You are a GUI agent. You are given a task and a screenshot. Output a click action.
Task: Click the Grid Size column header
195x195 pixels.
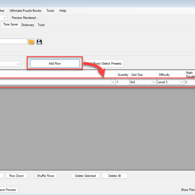pyautogui.click(x=143, y=75)
